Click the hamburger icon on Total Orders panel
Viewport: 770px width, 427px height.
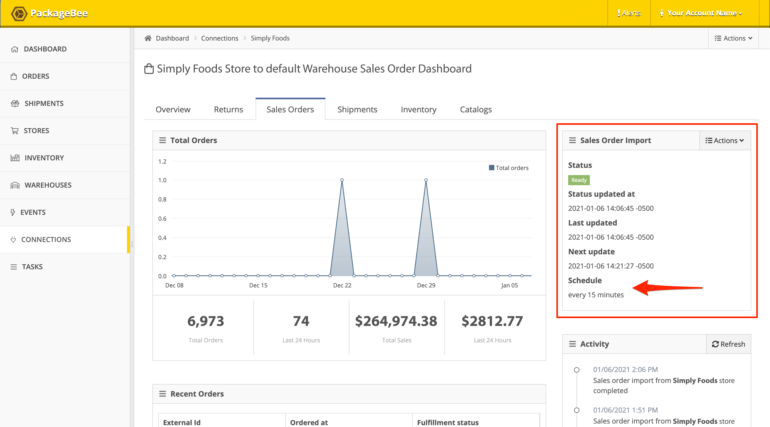pos(162,140)
